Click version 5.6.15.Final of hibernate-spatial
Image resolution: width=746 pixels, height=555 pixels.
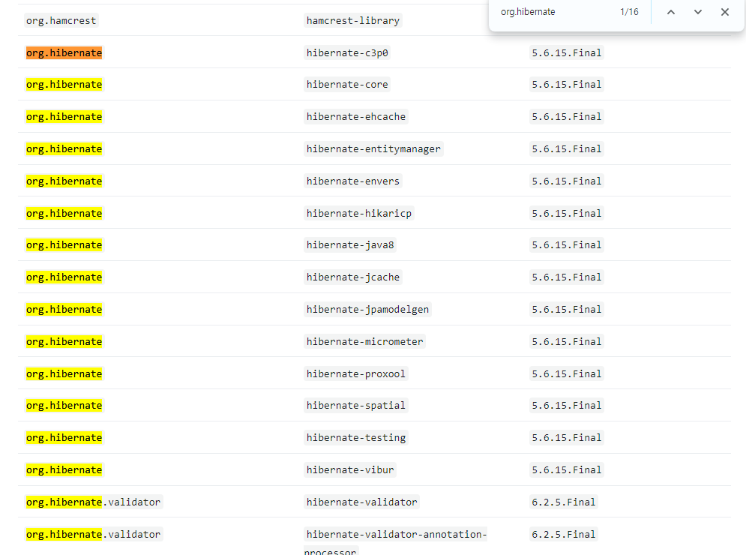point(567,405)
